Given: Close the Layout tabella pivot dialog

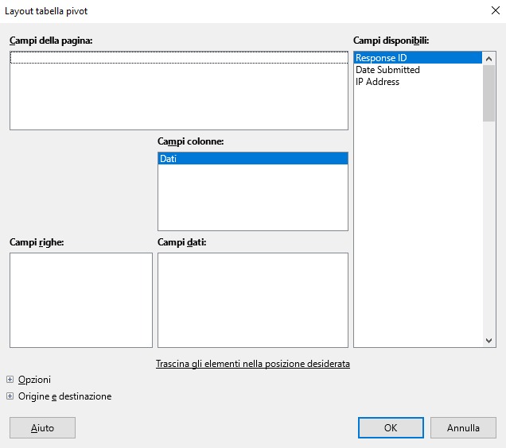Looking at the screenshot, I should point(496,10).
